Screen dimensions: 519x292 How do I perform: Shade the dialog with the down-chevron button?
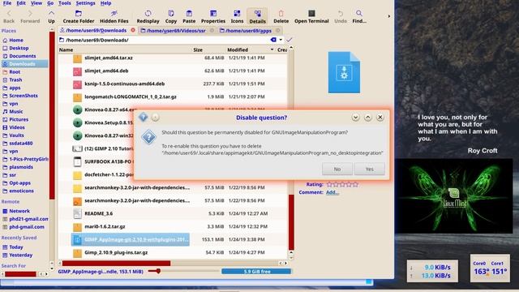[x=355, y=117]
